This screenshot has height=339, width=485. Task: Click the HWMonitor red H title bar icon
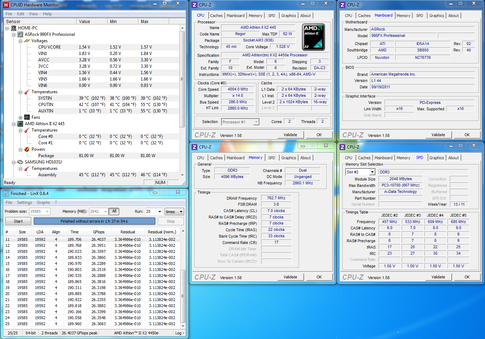6,5
